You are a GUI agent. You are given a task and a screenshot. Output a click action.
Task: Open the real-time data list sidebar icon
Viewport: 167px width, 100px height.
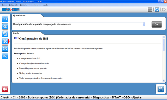pyautogui.click(x=5, y=34)
